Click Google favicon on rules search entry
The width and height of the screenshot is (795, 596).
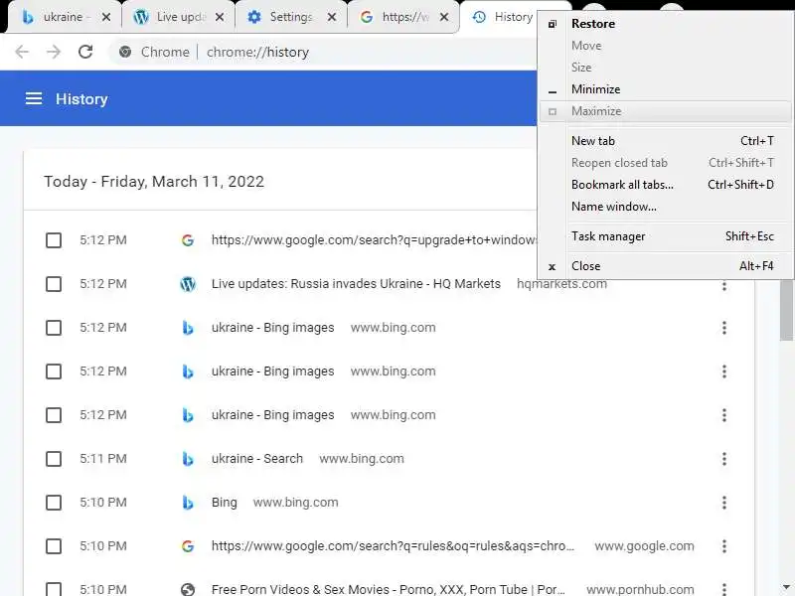point(188,546)
